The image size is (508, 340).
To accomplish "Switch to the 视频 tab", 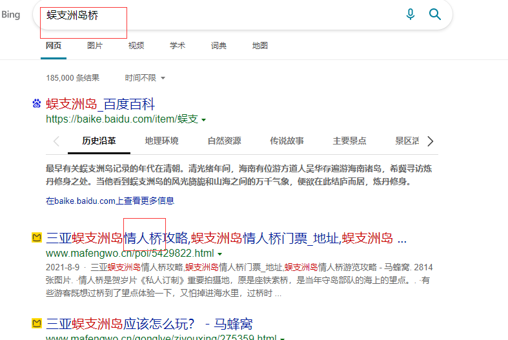I will 136,46.
